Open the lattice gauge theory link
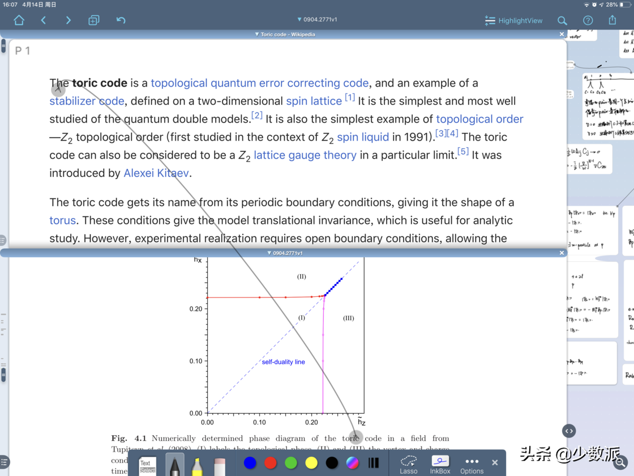The height and width of the screenshot is (476, 634). pos(305,155)
